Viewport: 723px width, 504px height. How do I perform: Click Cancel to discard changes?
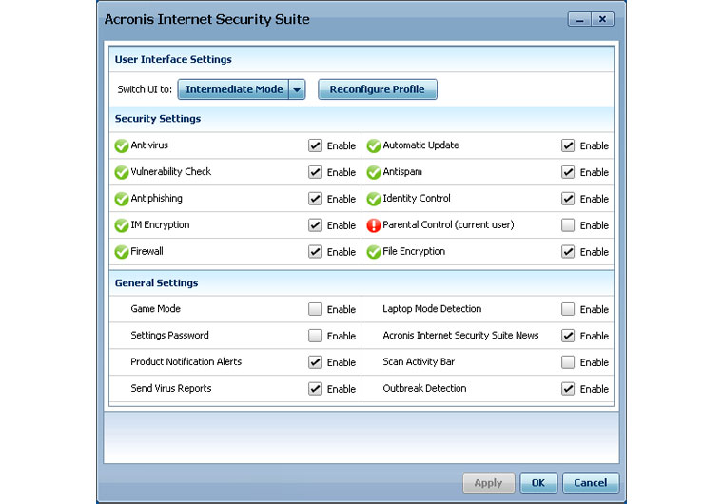[591, 483]
